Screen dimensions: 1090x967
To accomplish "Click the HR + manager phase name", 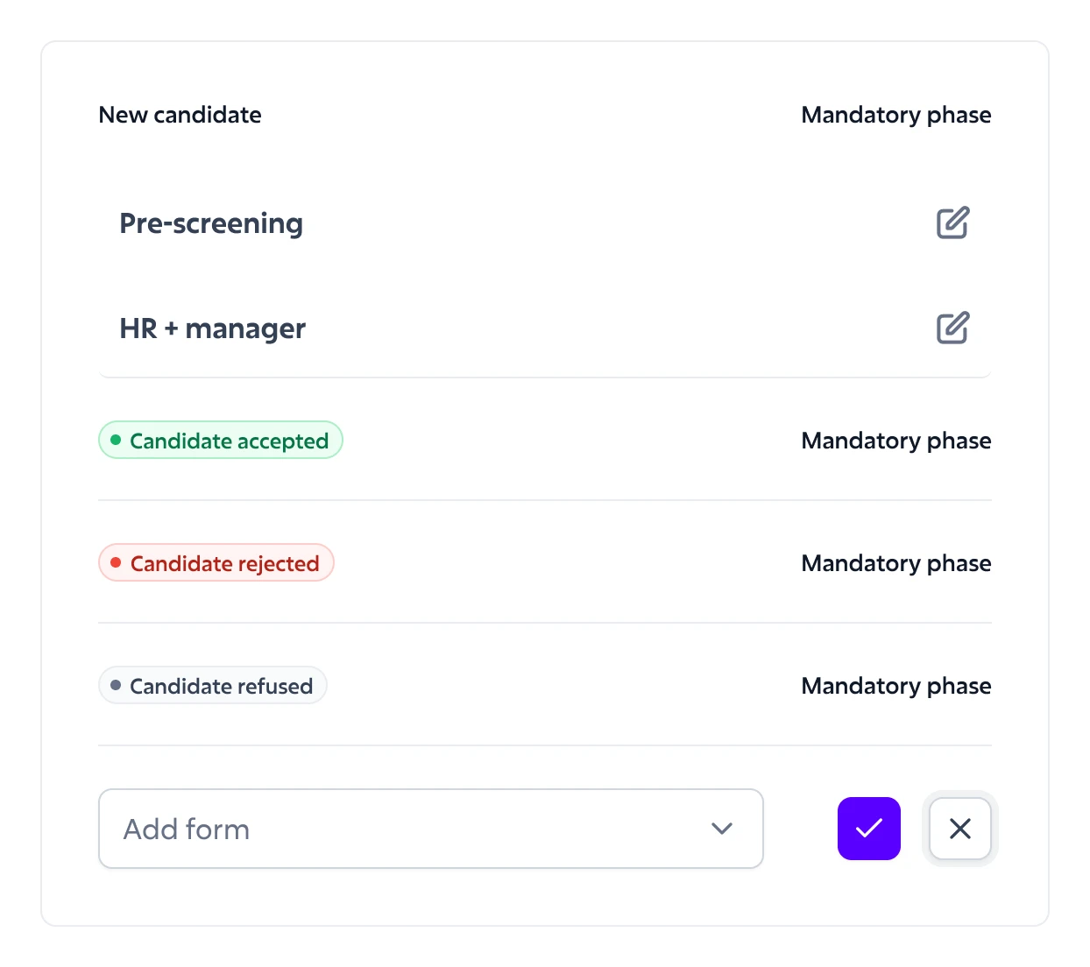I will tap(212, 328).
